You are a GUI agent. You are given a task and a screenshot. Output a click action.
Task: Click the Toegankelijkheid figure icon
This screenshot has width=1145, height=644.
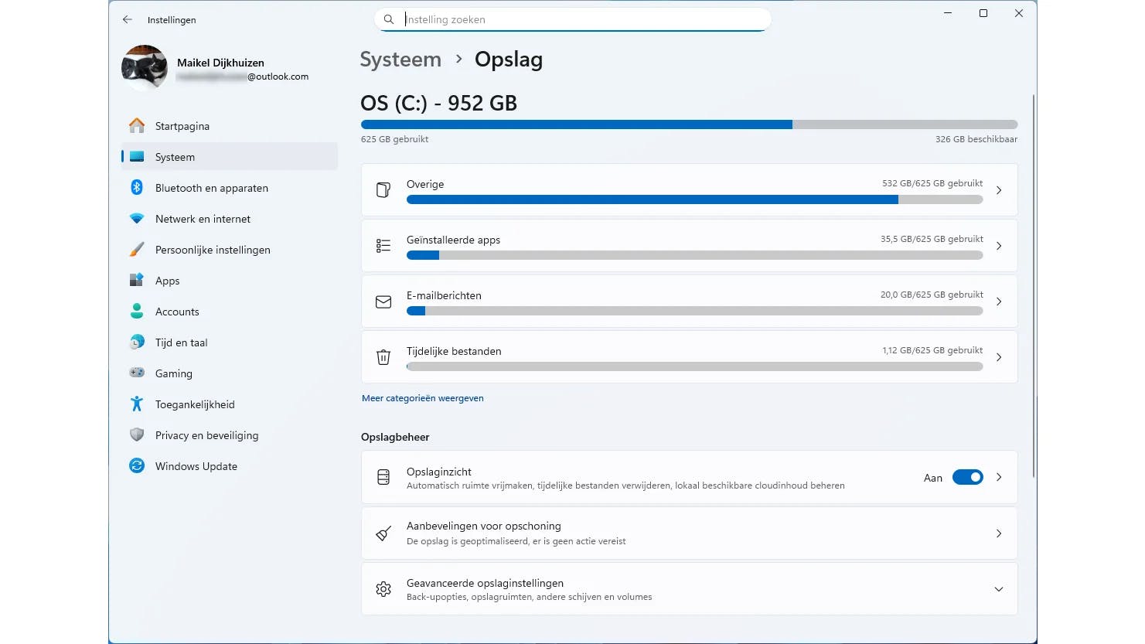pos(137,404)
